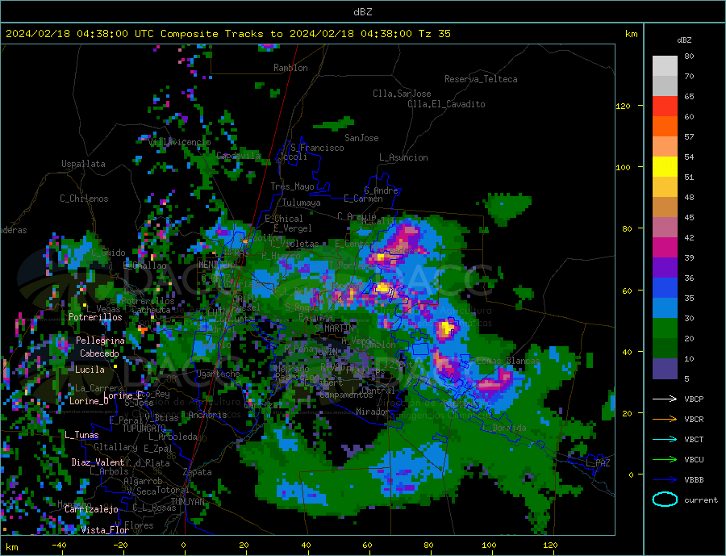The width and height of the screenshot is (726, 556).
Task: Click the cyan 'current' ellipse symbol
Action: point(665,500)
